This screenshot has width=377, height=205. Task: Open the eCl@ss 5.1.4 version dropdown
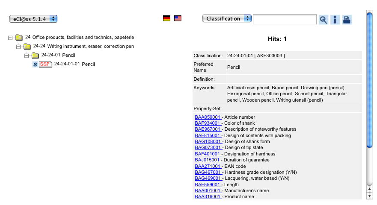33,19
